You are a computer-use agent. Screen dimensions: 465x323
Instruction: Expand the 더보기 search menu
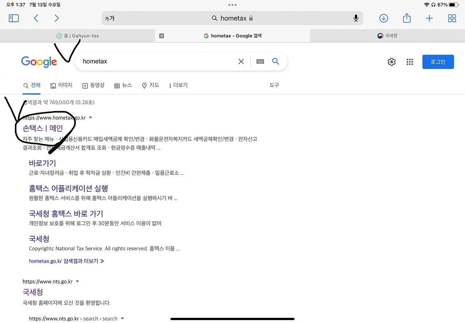click(x=178, y=85)
